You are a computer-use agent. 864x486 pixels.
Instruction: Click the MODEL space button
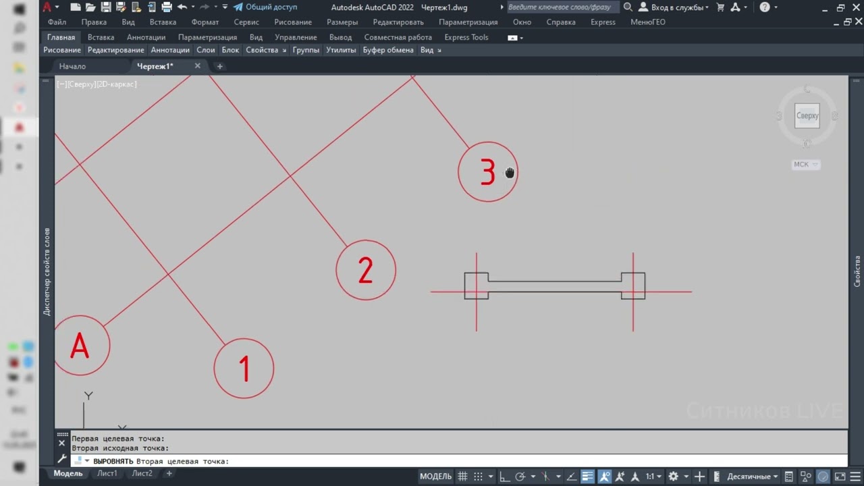point(435,477)
